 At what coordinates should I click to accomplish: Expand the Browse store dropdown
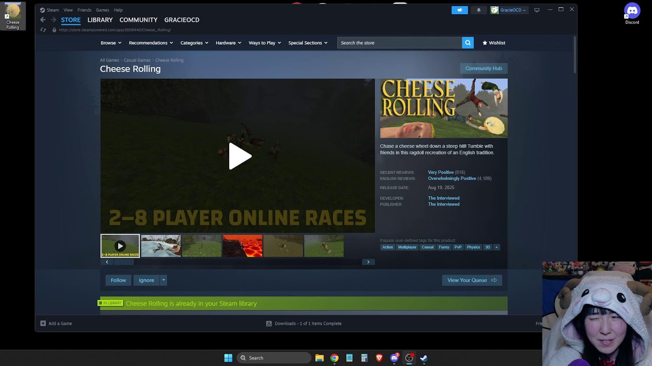(x=111, y=43)
